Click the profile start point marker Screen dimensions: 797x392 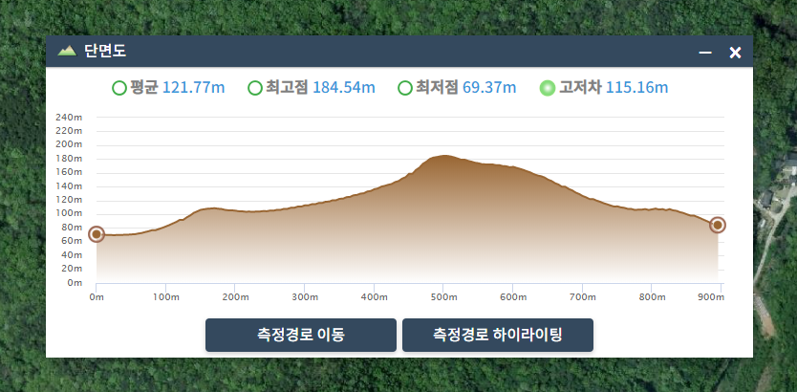pyautogui.click(x=97, y=234)
